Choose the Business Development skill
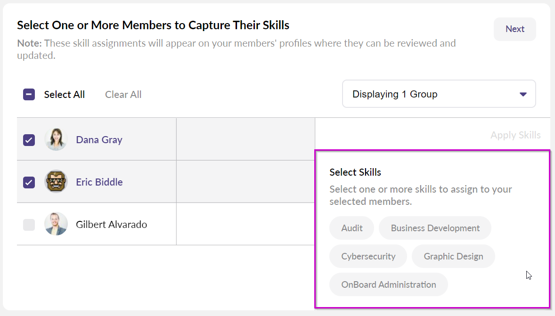The image size is (555, 316). [x=435, y=228]
